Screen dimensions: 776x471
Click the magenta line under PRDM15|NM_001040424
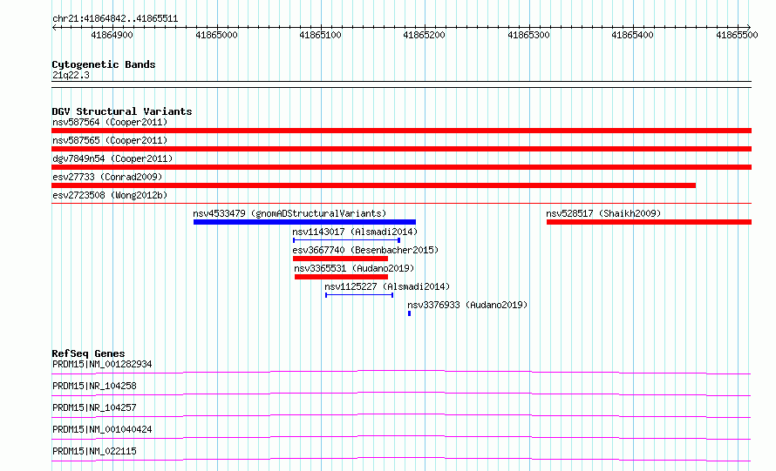coord(401,437)
